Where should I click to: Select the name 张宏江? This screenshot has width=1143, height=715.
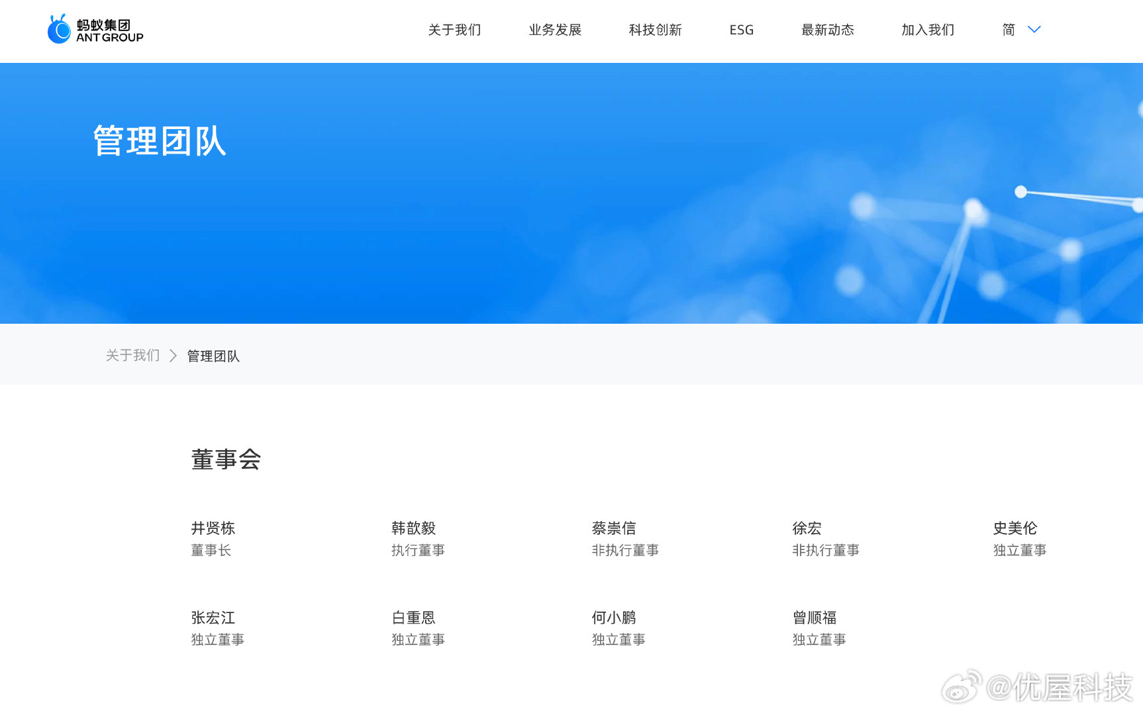pyautogui.click(x=213, y=618)
